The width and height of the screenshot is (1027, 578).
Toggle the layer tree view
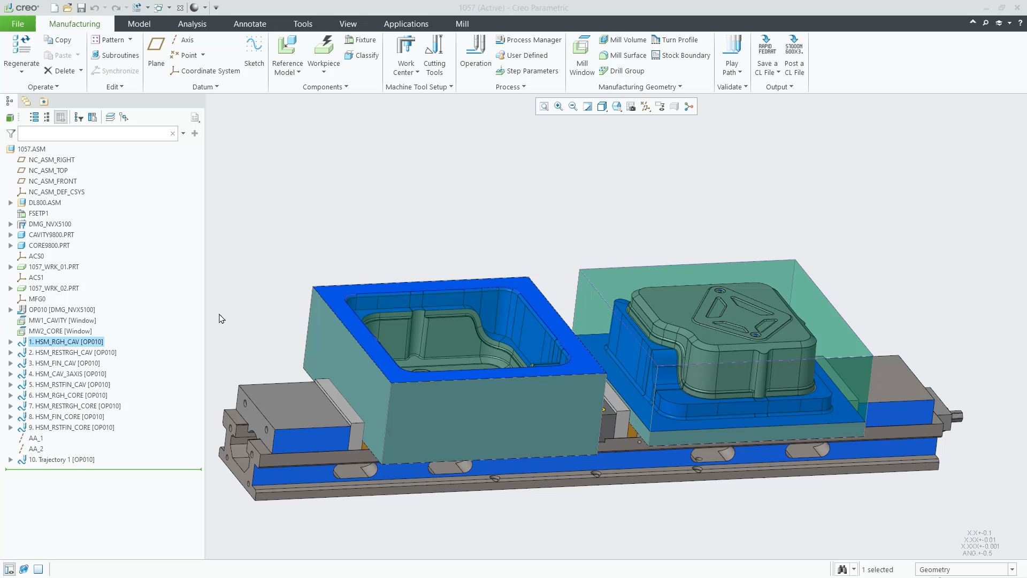coord(110,117)
